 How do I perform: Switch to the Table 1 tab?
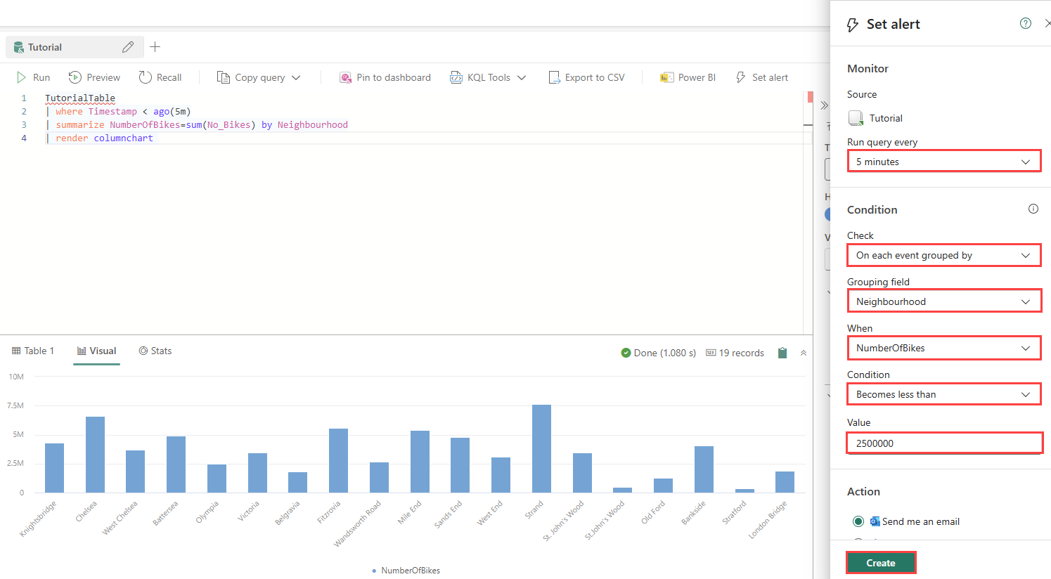point(33,351)
